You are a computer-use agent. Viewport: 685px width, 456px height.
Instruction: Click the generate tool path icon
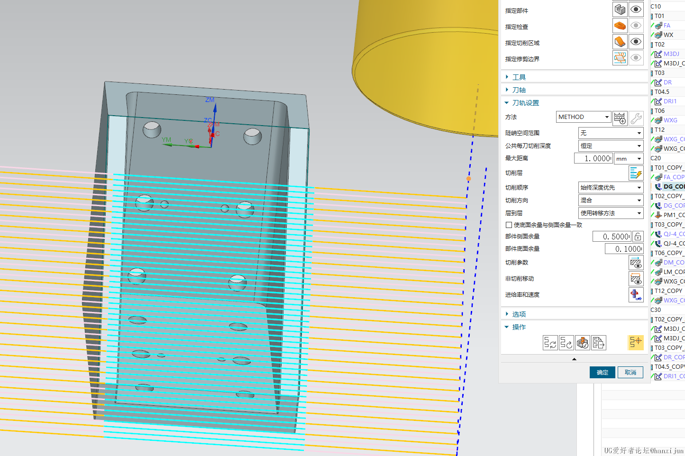coord(550,343)
